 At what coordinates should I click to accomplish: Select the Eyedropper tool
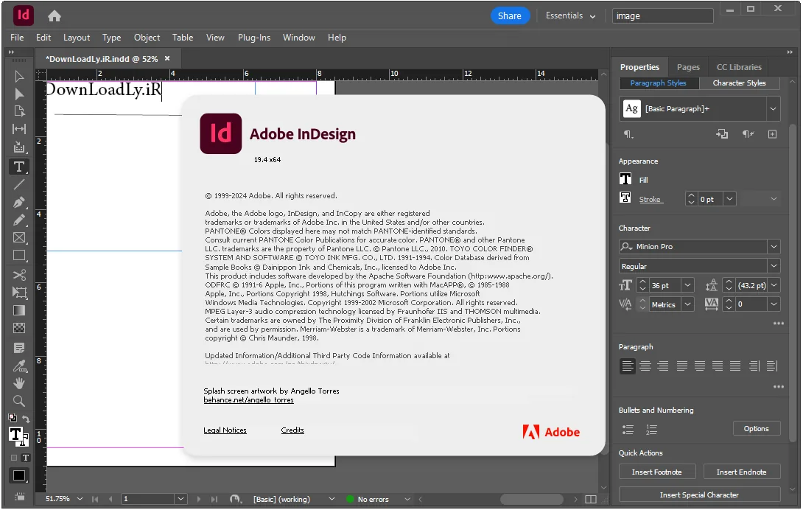[x=19, y=366]
